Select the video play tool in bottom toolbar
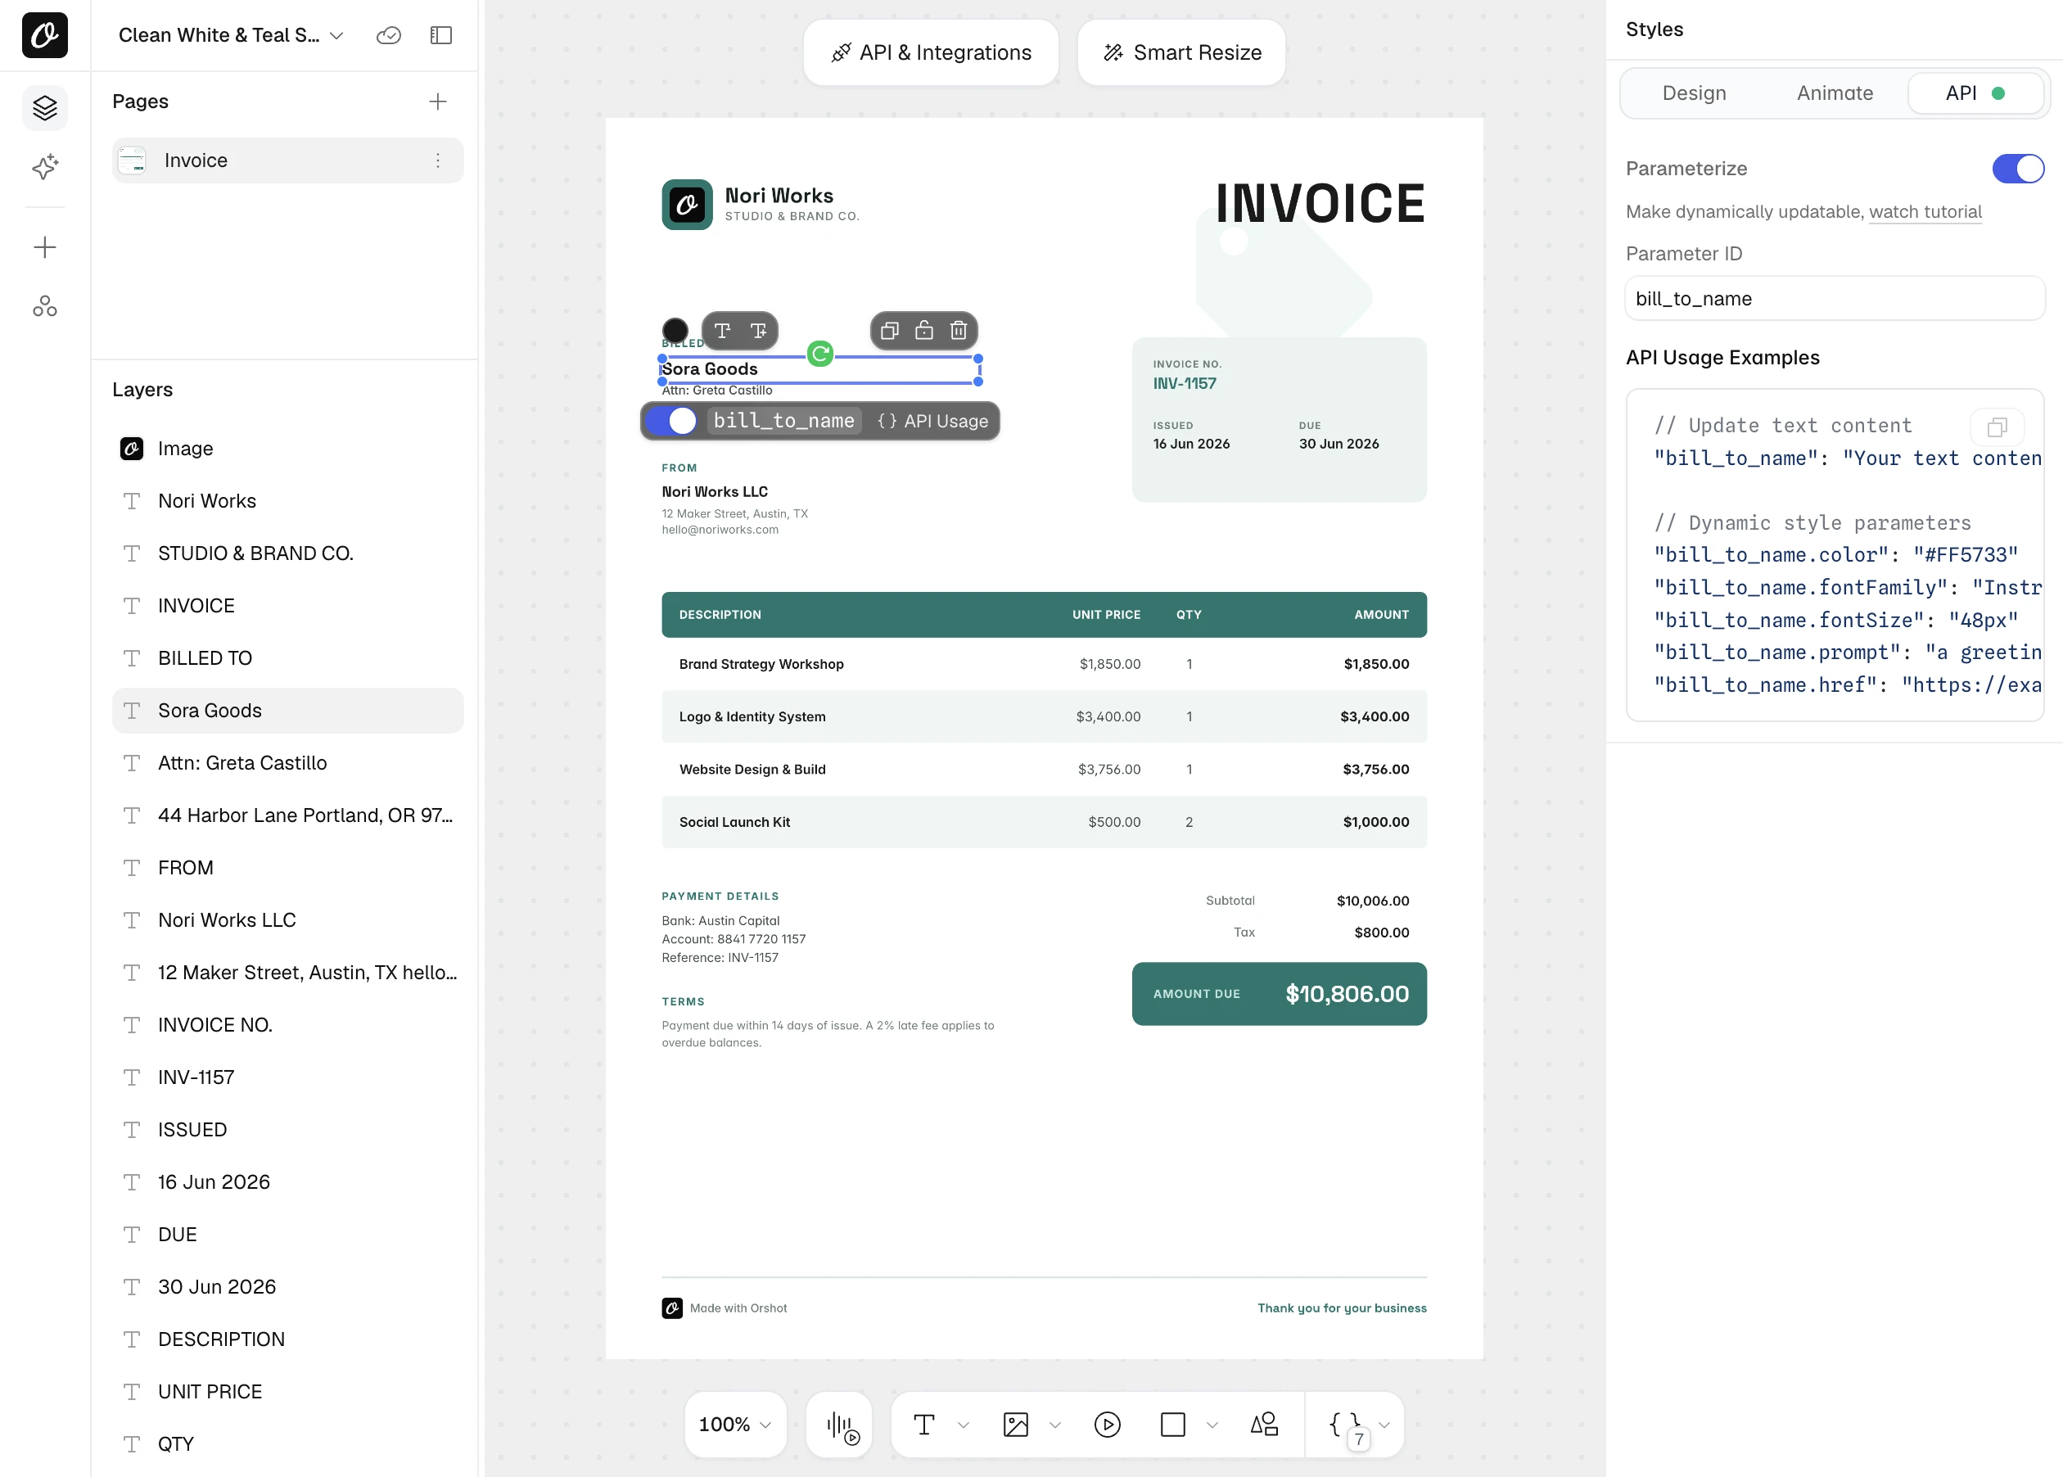 1107,1425
